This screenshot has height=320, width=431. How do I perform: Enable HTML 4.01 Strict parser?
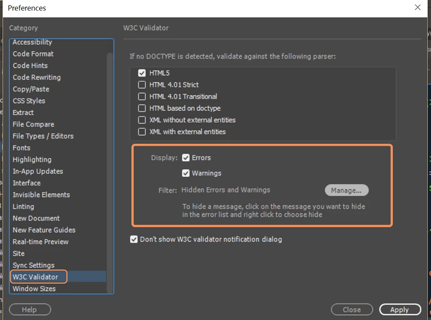[142, 85]
